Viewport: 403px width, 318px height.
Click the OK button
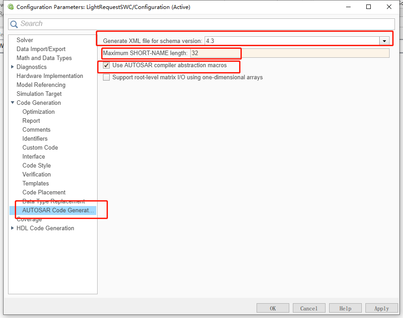pyautogui.click(x=273, y=308)
